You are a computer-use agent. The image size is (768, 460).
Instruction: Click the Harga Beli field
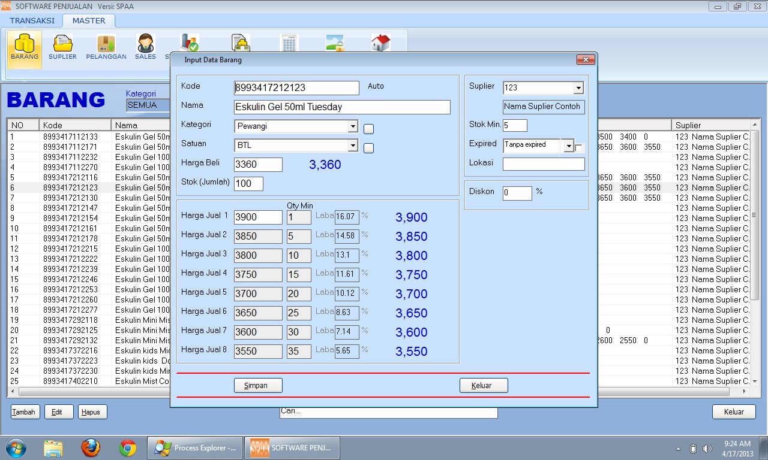coord(258,165)
